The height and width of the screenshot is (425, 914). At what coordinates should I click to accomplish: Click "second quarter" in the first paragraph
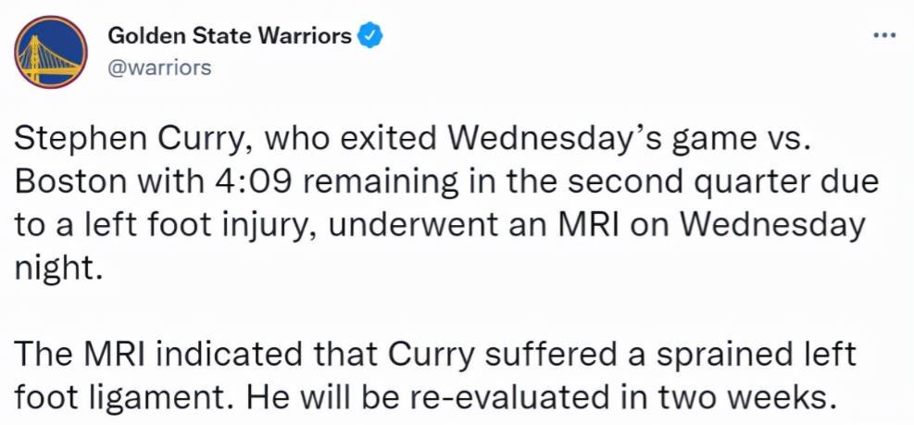[x=687, y=183]
